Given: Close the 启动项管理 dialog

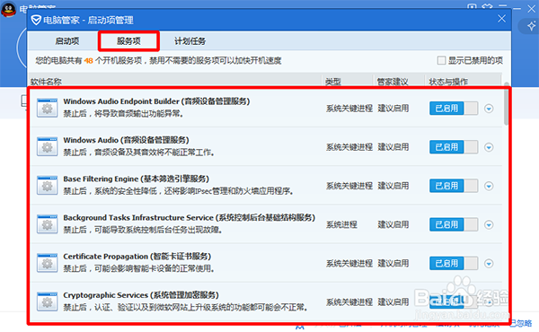Looking at the screenshot, I should coord(501,19).
